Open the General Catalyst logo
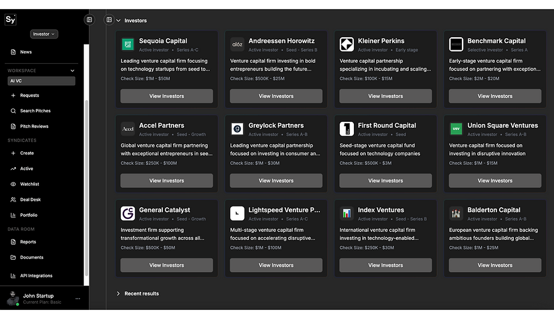The width and height of the screenshot is (554, 319). coord(128,213)
